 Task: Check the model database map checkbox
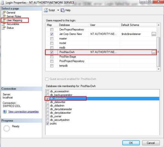(x=52, y=43)
